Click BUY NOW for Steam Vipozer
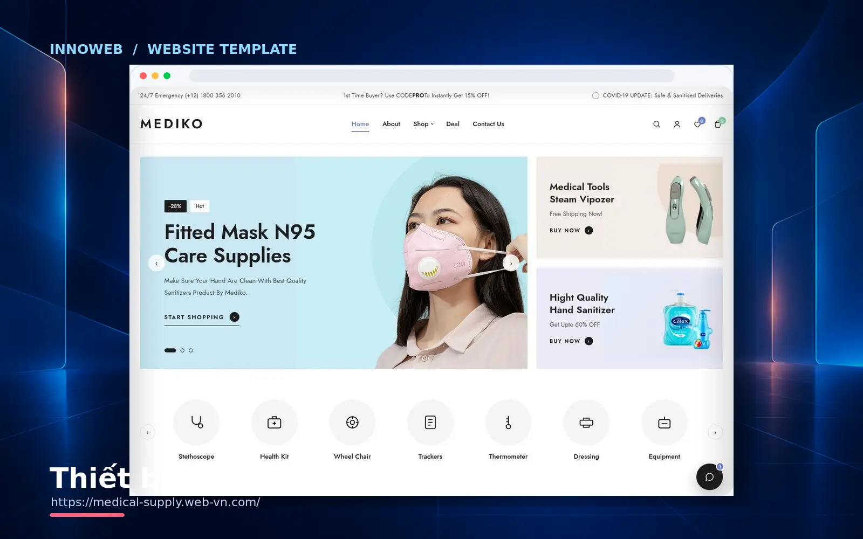This screenshot has height=539, width=863. (571, 230)
